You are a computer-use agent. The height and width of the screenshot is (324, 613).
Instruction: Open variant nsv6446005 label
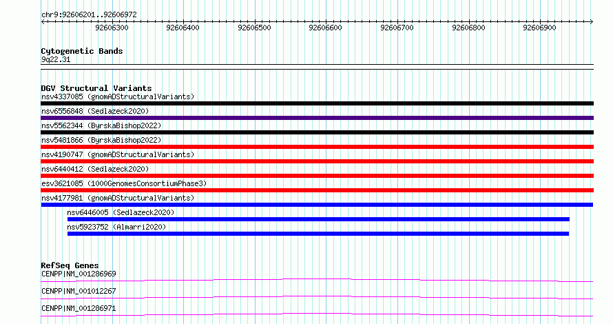pos(121,212)
